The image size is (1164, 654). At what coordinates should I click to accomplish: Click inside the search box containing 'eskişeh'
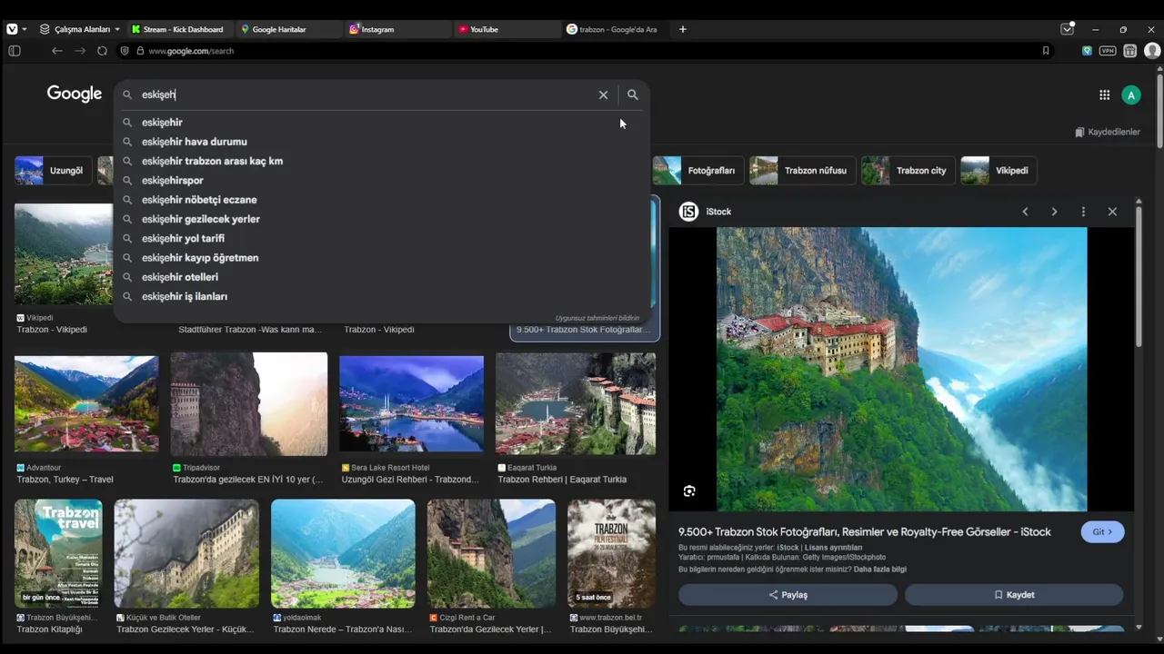point(364,94)
